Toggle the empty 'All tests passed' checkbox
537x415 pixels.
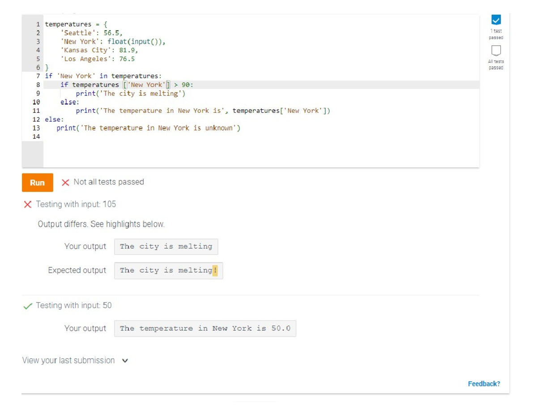point(495,50)
